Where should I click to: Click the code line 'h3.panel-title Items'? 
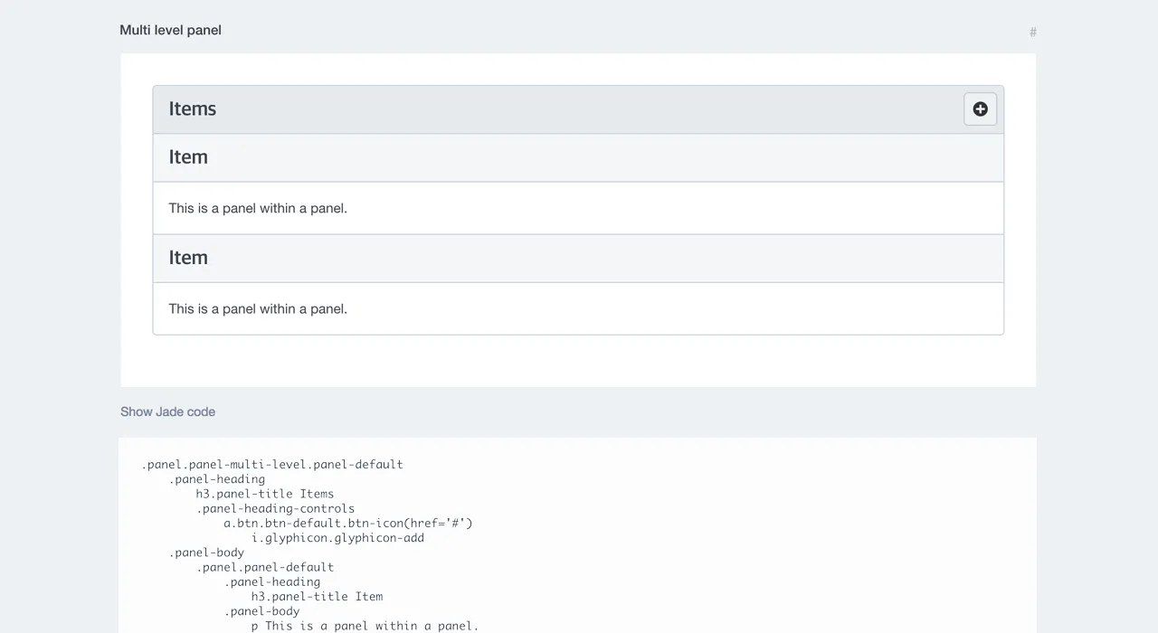pos(265,494)
